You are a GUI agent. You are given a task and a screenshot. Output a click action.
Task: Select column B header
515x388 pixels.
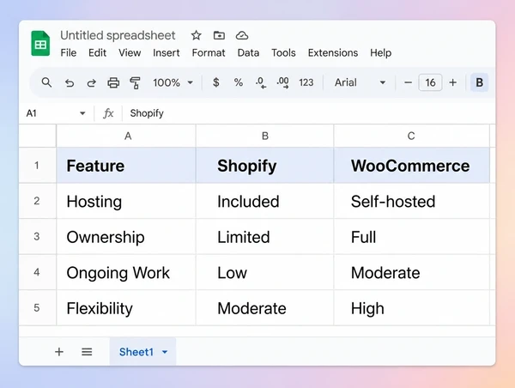coord(264,136)
